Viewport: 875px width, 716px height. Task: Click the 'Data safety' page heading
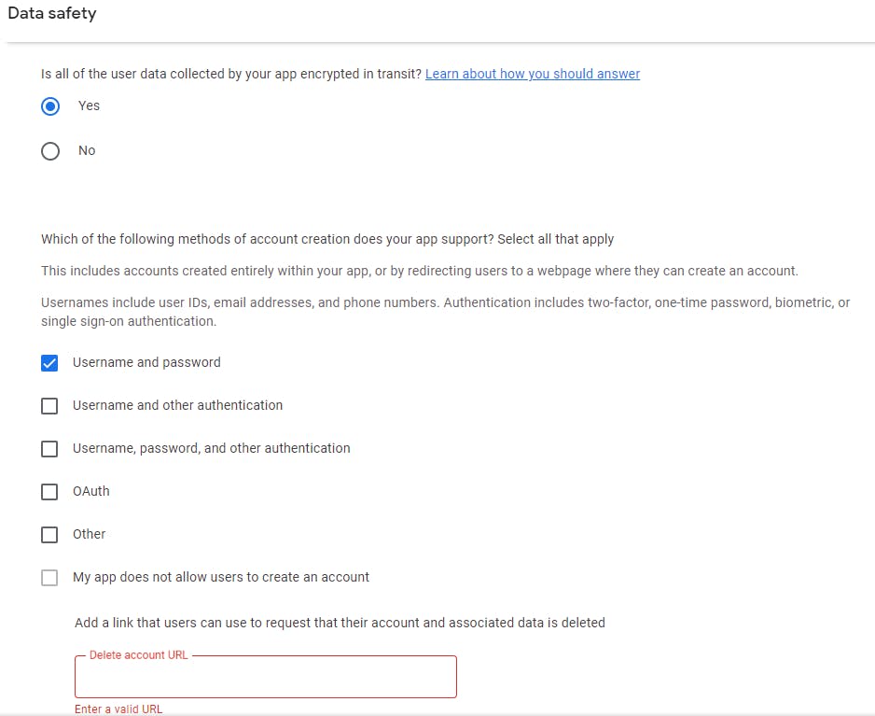pos(52,14)
